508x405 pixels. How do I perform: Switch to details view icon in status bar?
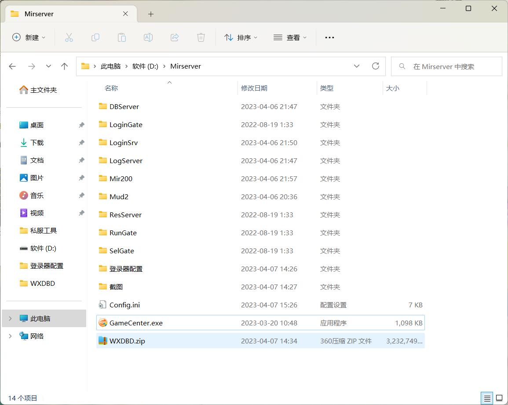point(487,398)
